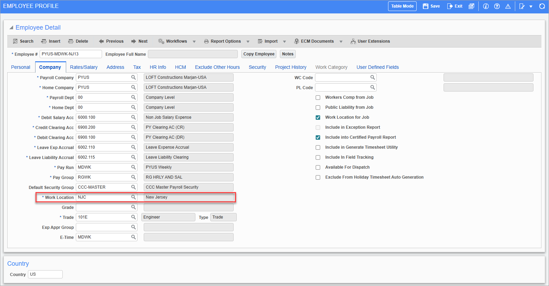The height and width of the screenshot is (286, 549).
Task: Open User Extensions in toolbar
Action: point(370,41)
